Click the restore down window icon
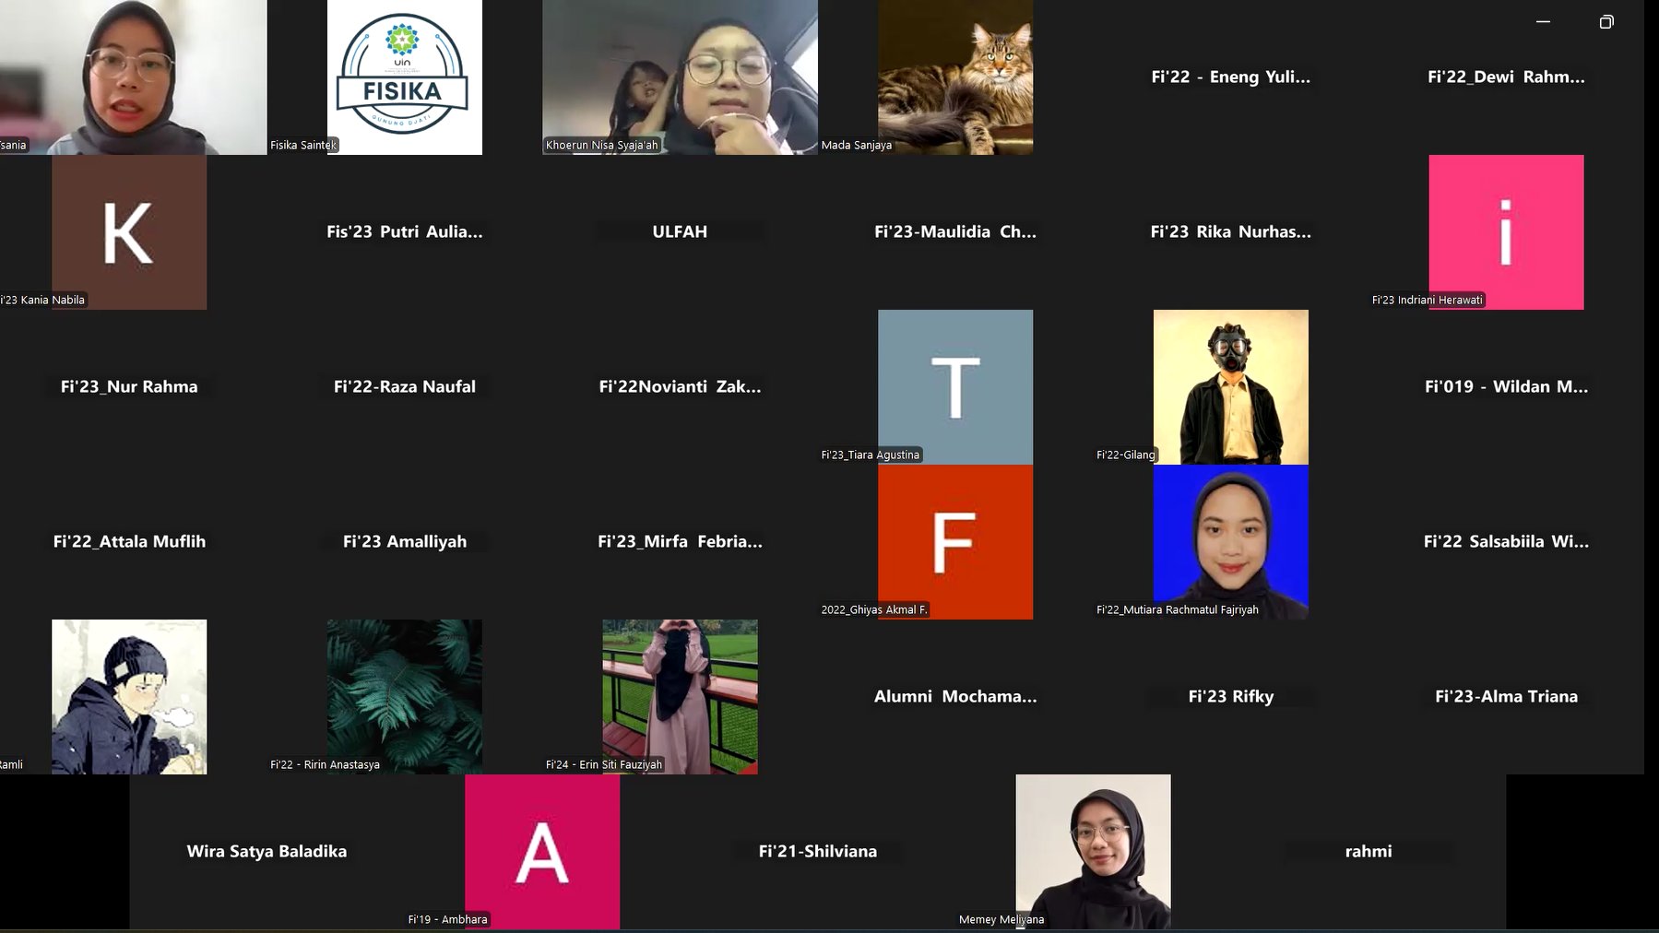 [x=1606, y=22]
